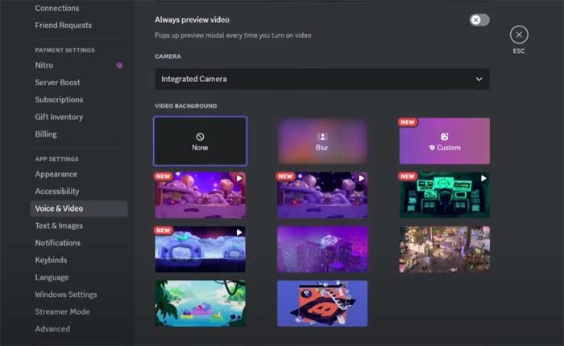Select the None background prohibited icon
564x346 pixels.
201,137
